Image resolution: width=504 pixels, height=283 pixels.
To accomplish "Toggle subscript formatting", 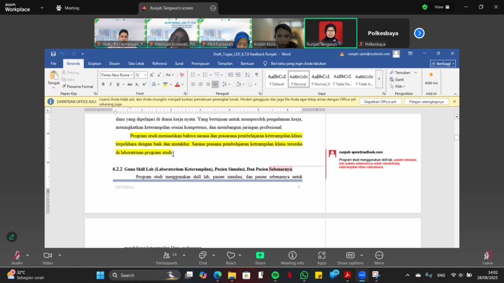I will tap(137, 85).
